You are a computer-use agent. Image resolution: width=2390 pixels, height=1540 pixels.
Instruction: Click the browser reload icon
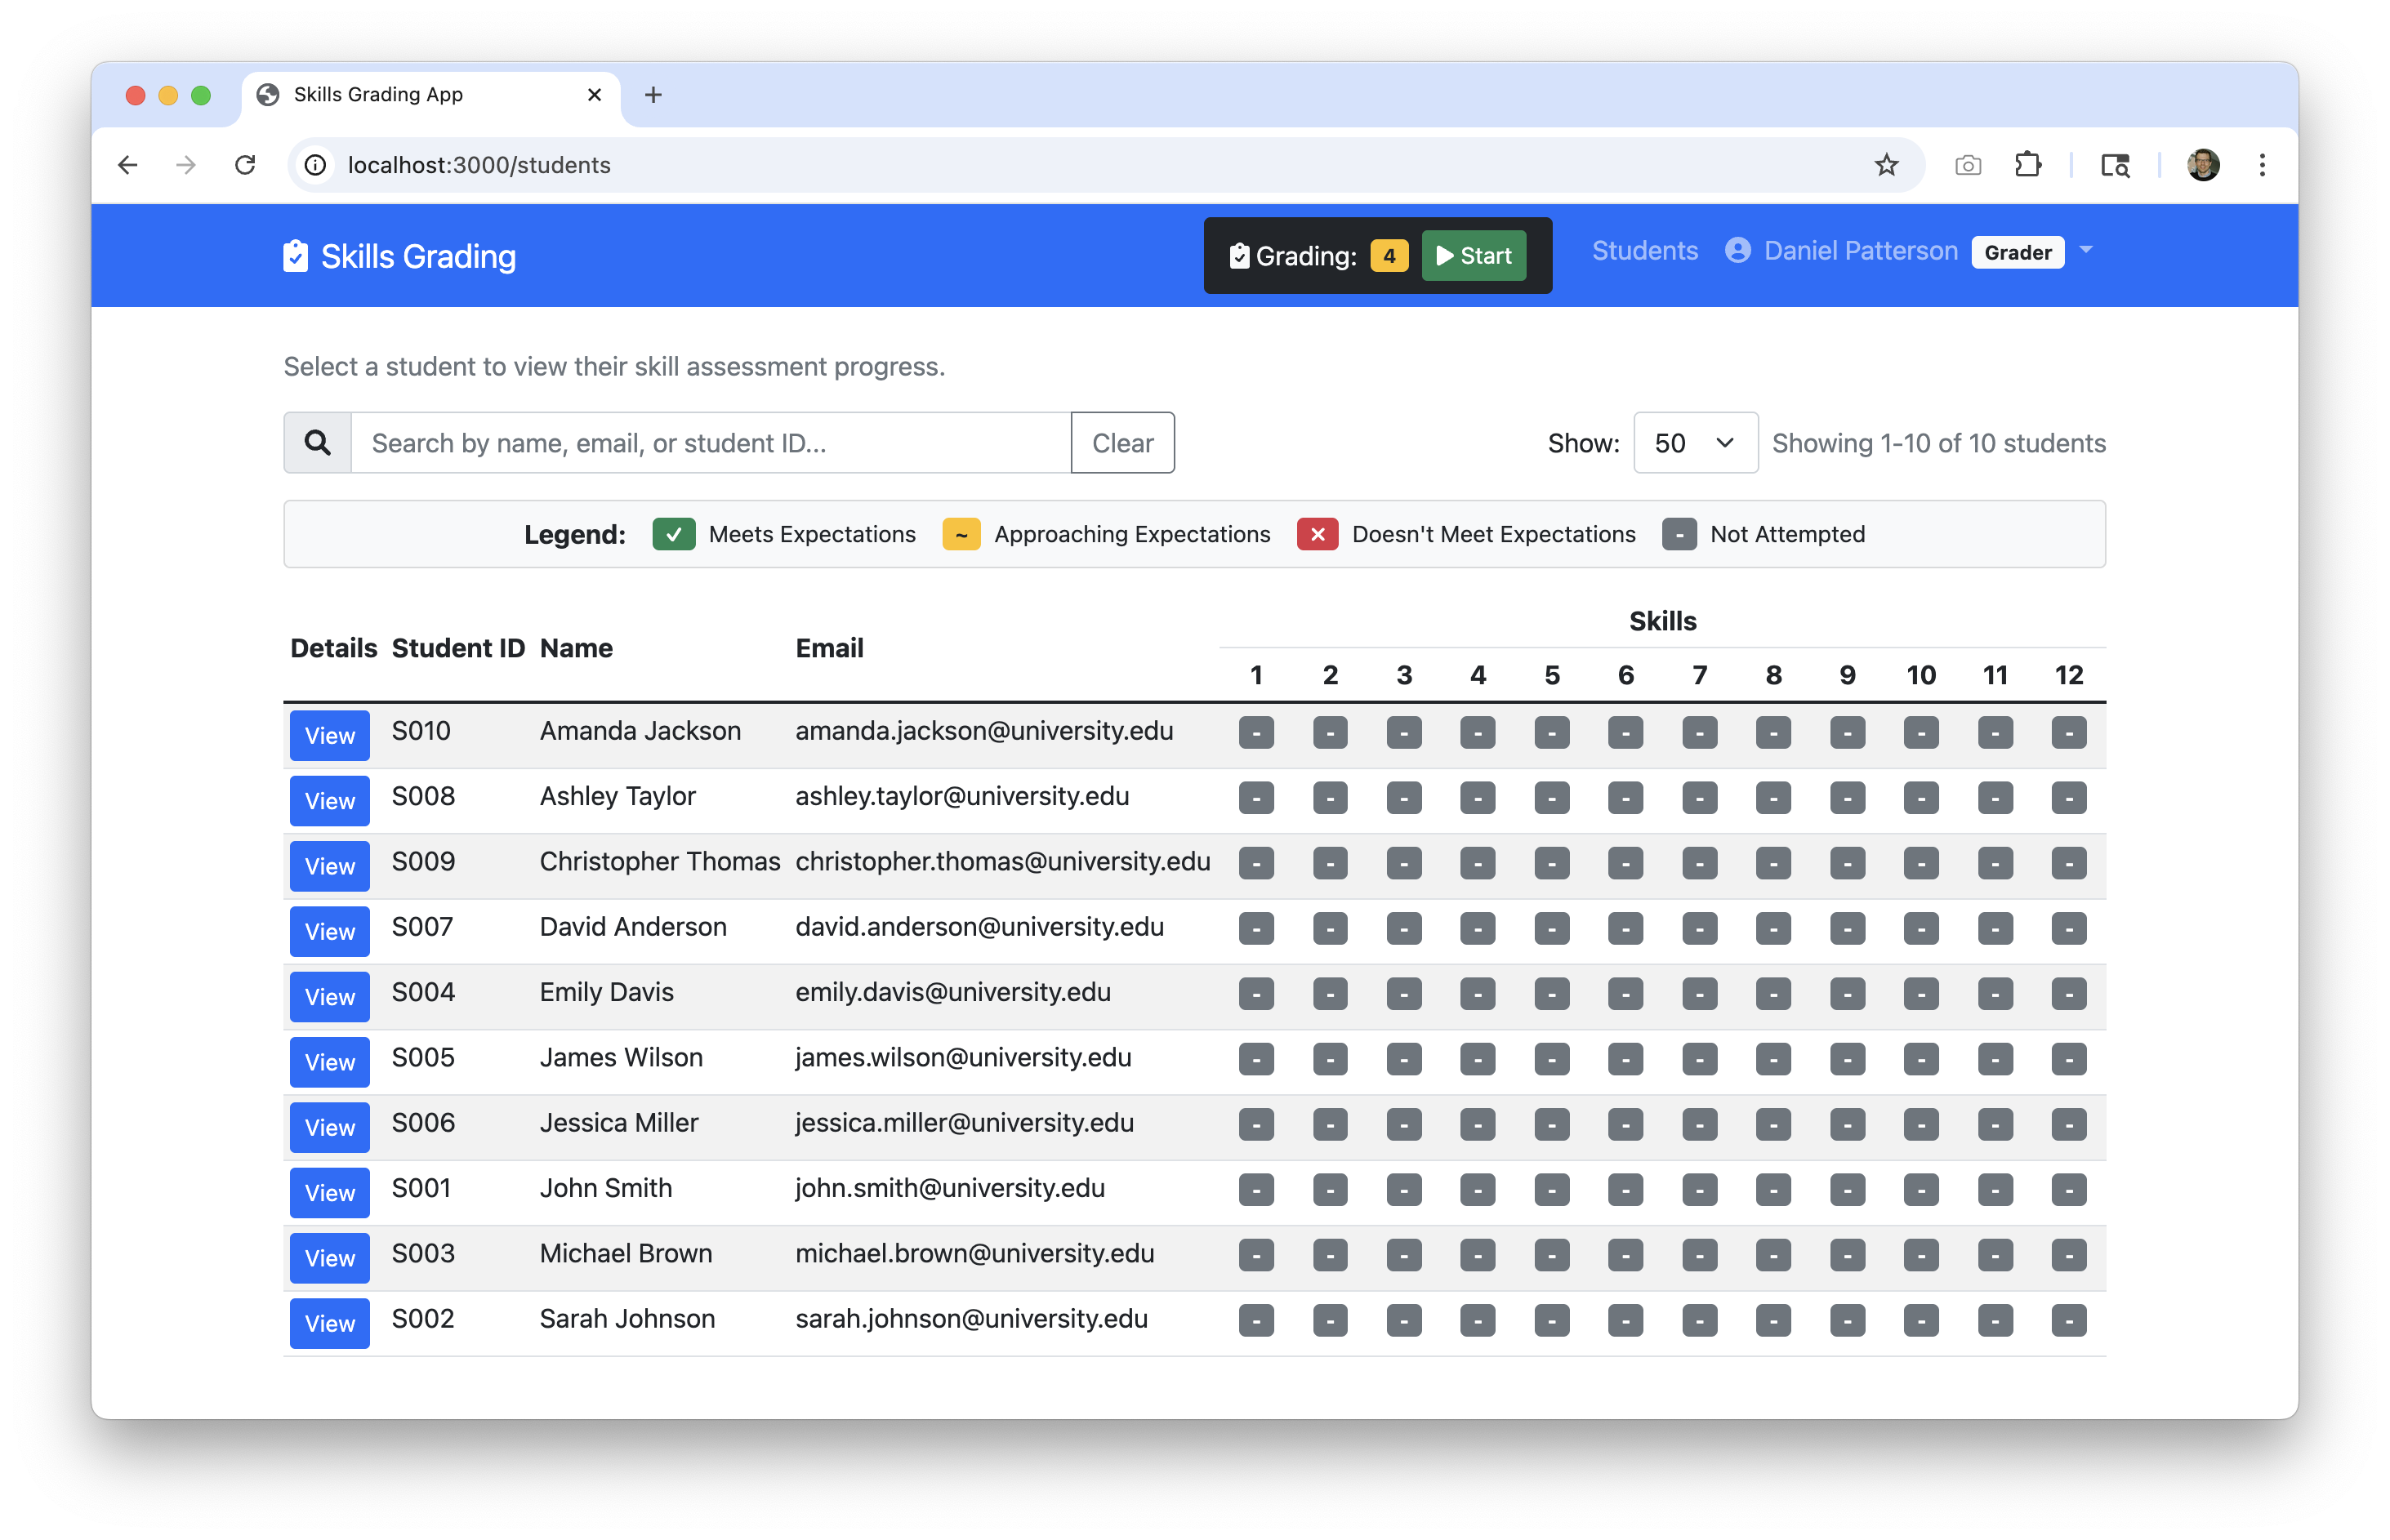(x=245, y=165)
